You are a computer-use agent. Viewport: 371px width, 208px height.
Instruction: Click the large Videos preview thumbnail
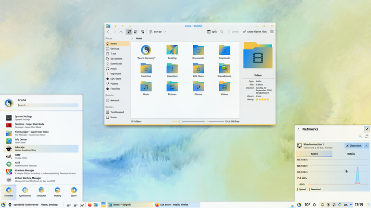[258, 55]
